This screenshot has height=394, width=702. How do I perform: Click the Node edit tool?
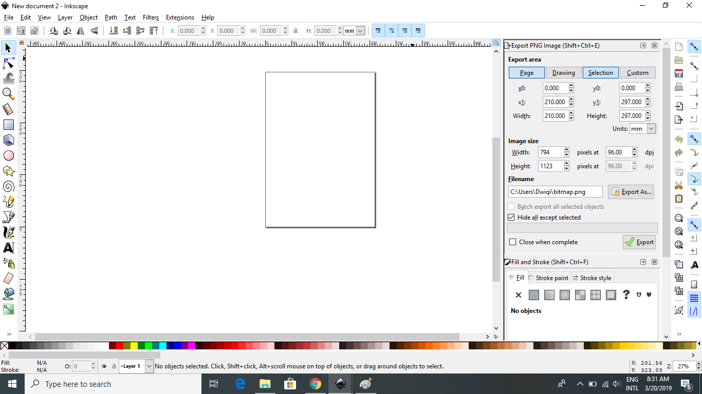pos(8,63)
